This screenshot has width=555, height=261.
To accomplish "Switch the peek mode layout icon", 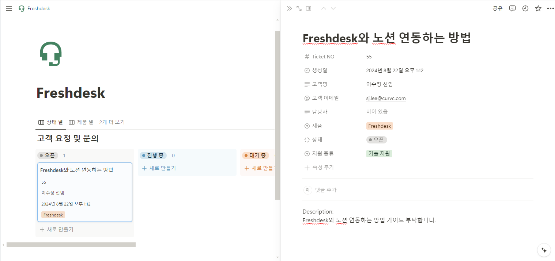I will tap(309, 8).
